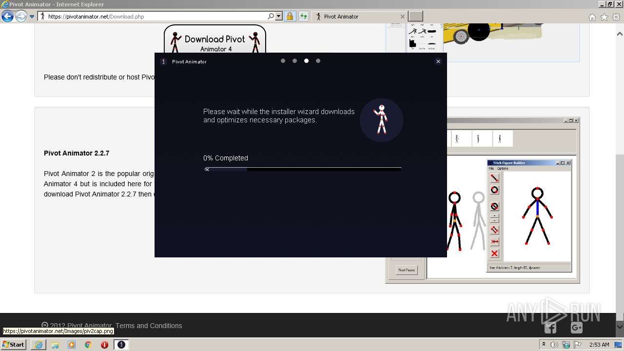Click the refresh page icon
Screen dimensions: 624x351
point(304,16)
